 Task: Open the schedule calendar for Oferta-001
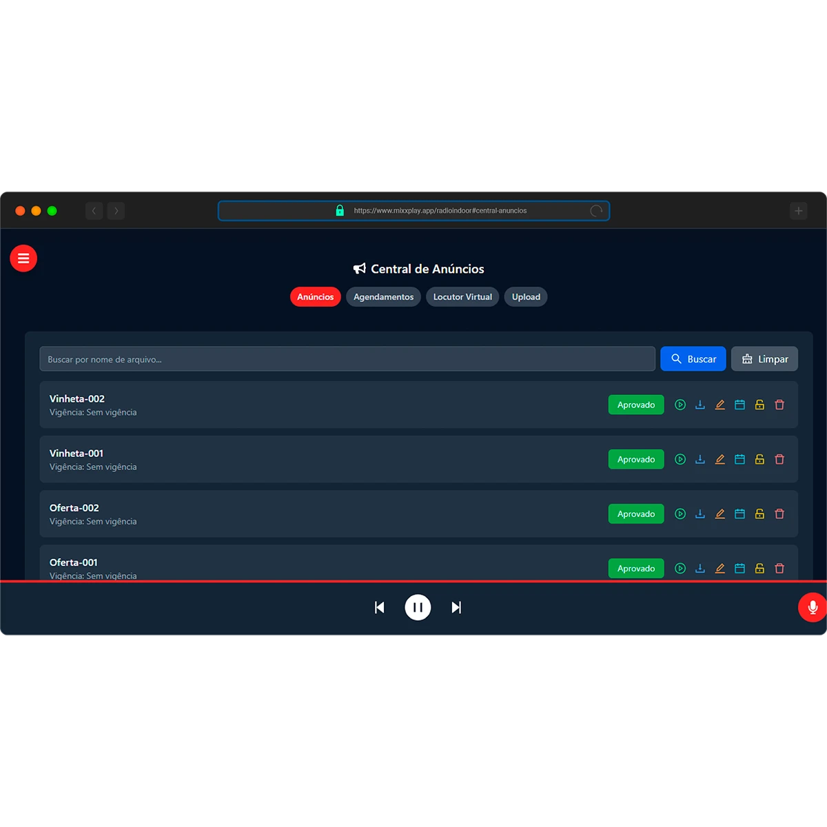point(739,568)
